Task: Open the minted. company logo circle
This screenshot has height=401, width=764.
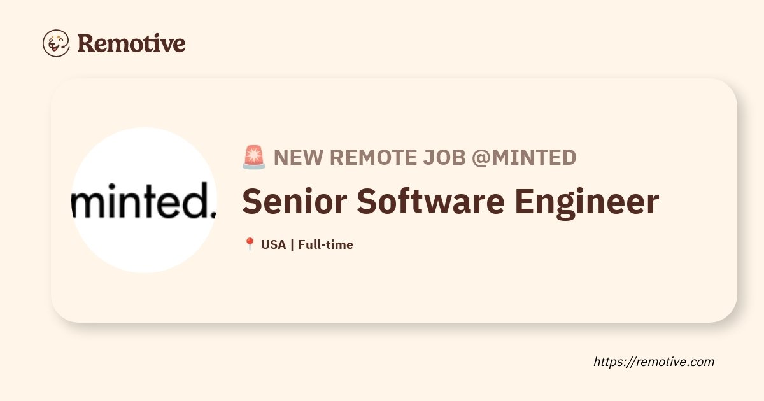Action: point(144,200)
